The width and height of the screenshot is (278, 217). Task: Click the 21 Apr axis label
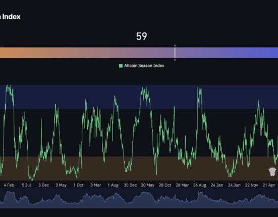point(269,185)
